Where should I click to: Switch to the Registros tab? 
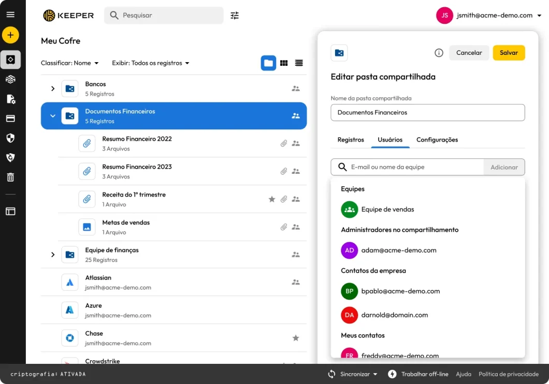pos(351,140)
